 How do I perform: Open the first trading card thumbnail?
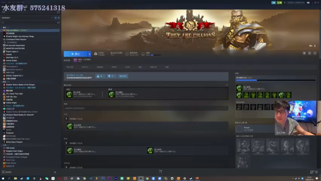tap(243, 146)
